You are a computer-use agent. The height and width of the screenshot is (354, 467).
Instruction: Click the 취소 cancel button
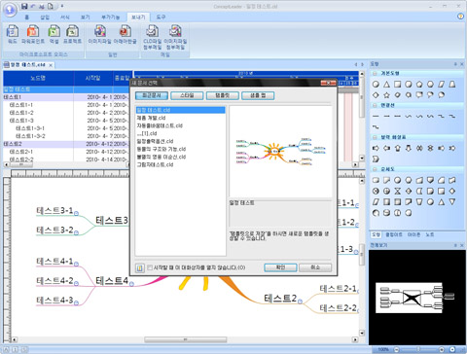point(315,267)
